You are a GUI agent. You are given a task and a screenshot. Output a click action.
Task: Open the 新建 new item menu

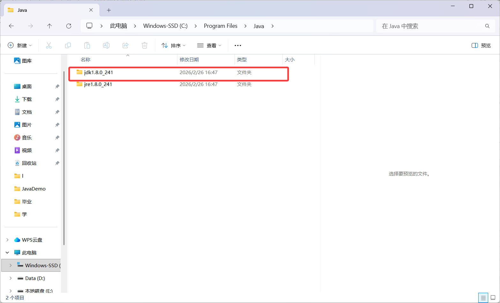coord(19,45)
